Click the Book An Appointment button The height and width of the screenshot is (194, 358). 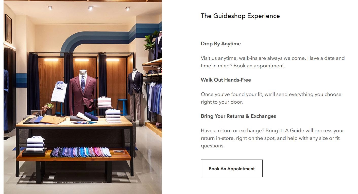[x=232, y=168]
